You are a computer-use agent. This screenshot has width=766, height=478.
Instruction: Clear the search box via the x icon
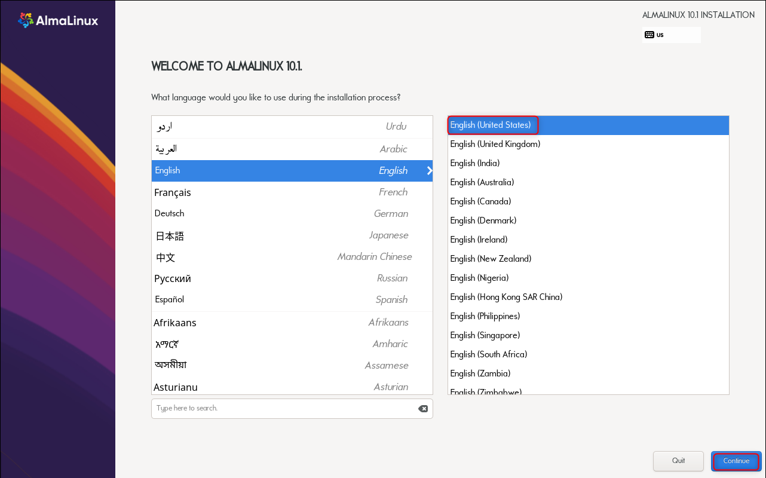coord(423,408)
